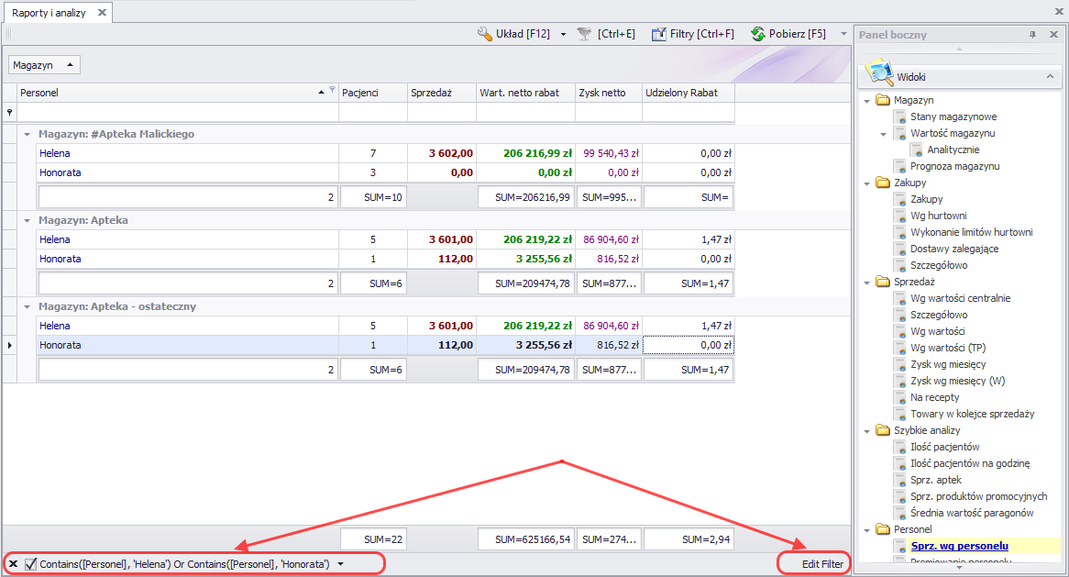
Task: Click the Magazyn grouping button
Action: coord(44,65)
